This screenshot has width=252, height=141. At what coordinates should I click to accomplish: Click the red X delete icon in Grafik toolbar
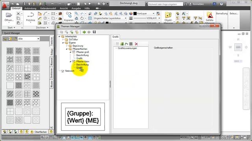coord(136,44)
